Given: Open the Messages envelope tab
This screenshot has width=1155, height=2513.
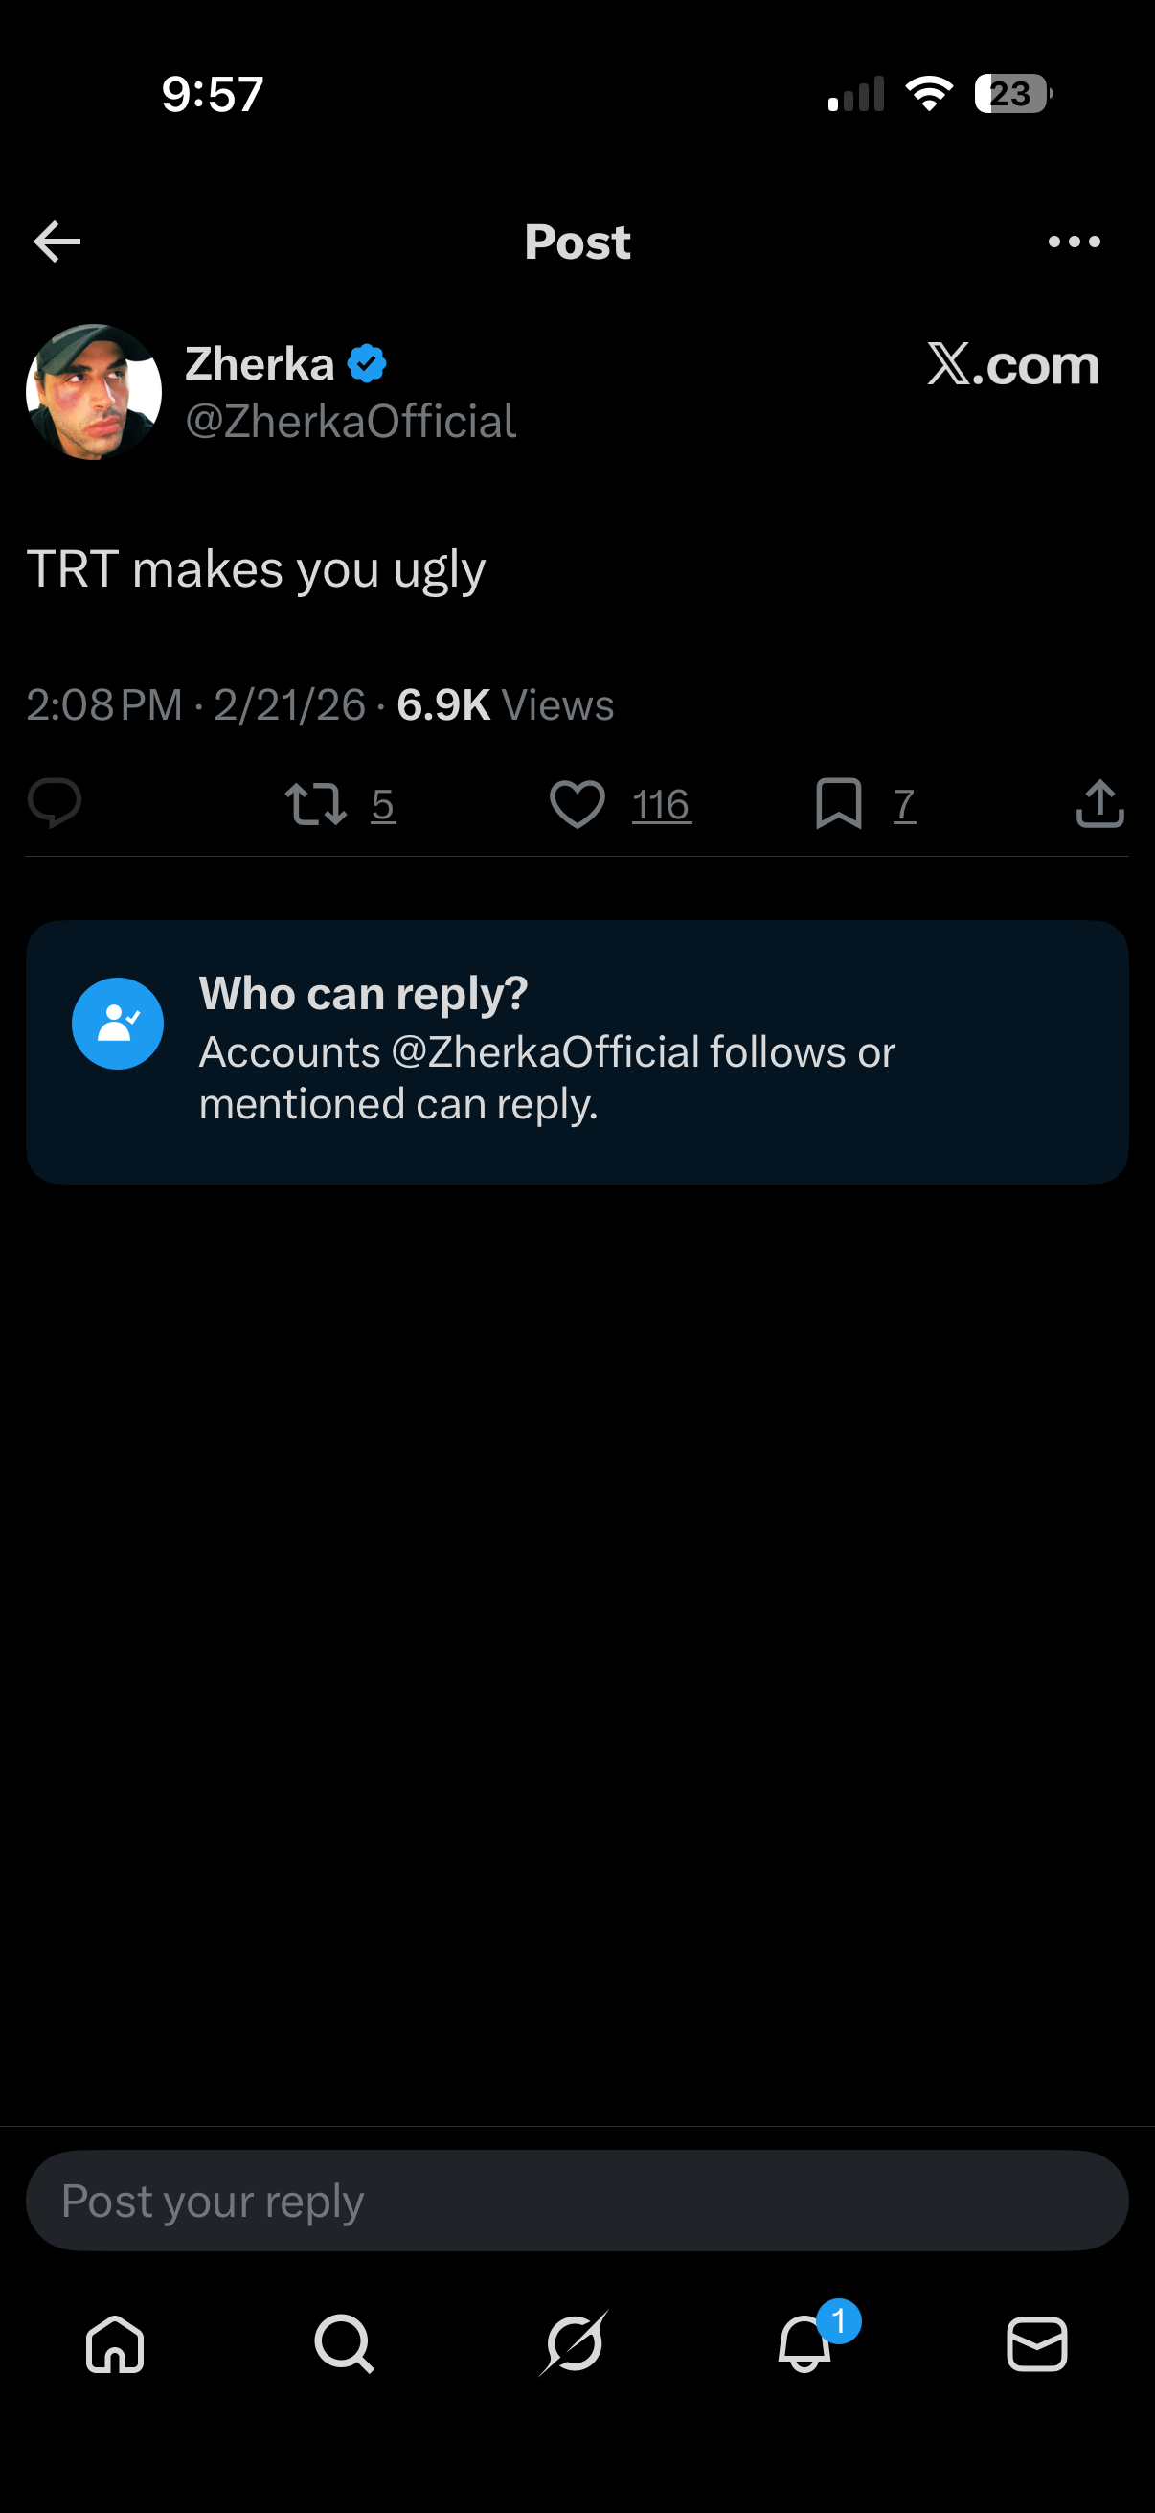Looking at the screenshot, I should click(1037, 2343).
